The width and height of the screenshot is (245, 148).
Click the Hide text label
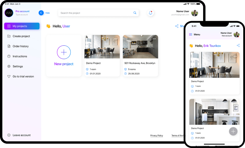[x=47, y=13]
